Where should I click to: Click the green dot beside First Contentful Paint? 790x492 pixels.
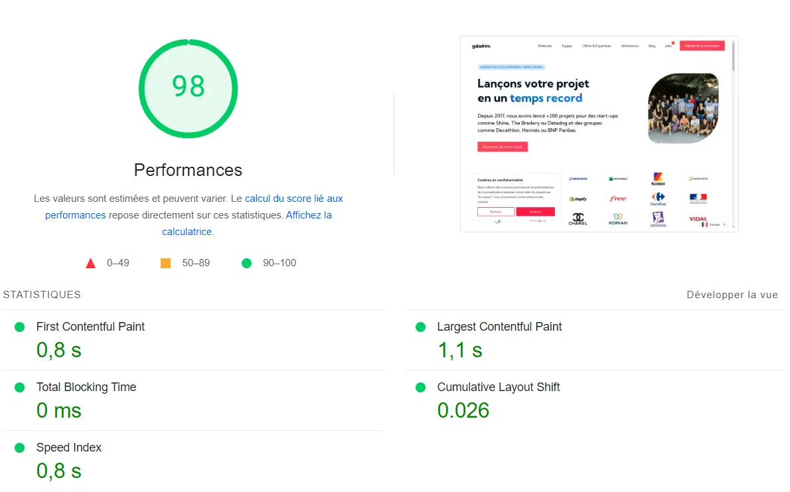pyautogui.click(x=20, y=327)
